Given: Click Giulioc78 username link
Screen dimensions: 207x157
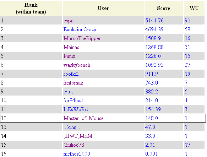Looking at the screenshot, I should point(73,145).
